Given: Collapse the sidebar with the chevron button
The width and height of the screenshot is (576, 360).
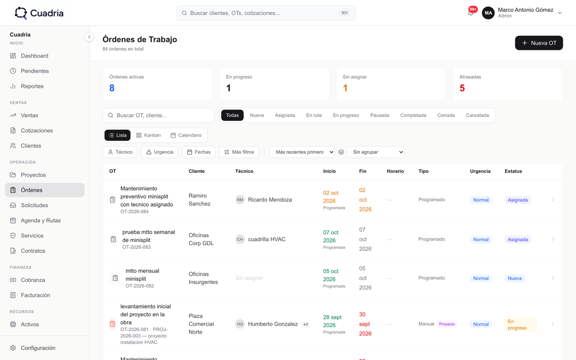Looking at the screenshot, I should (x=89, y=37).
